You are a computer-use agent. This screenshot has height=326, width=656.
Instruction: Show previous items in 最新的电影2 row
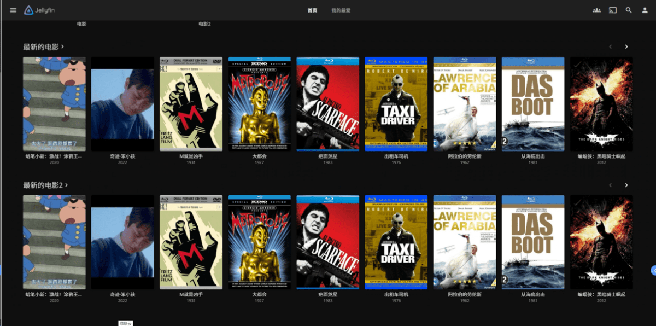(611, 185)
